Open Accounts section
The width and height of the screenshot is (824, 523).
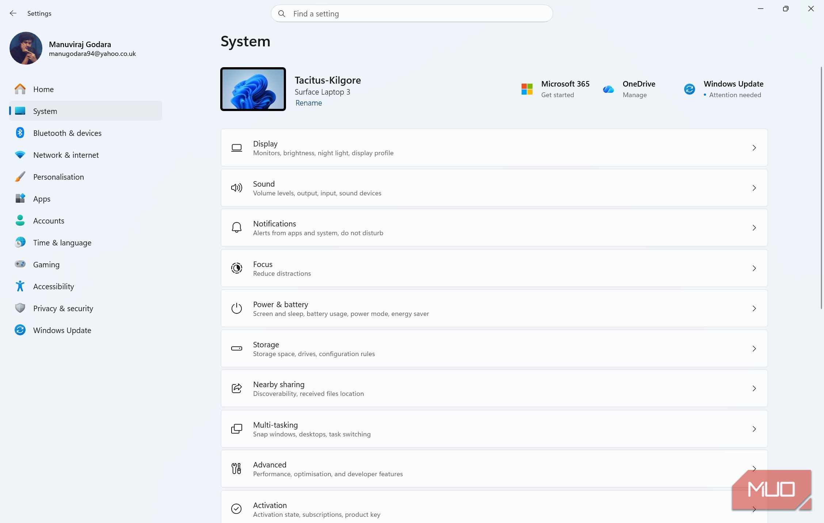click(x=85, y=221)
